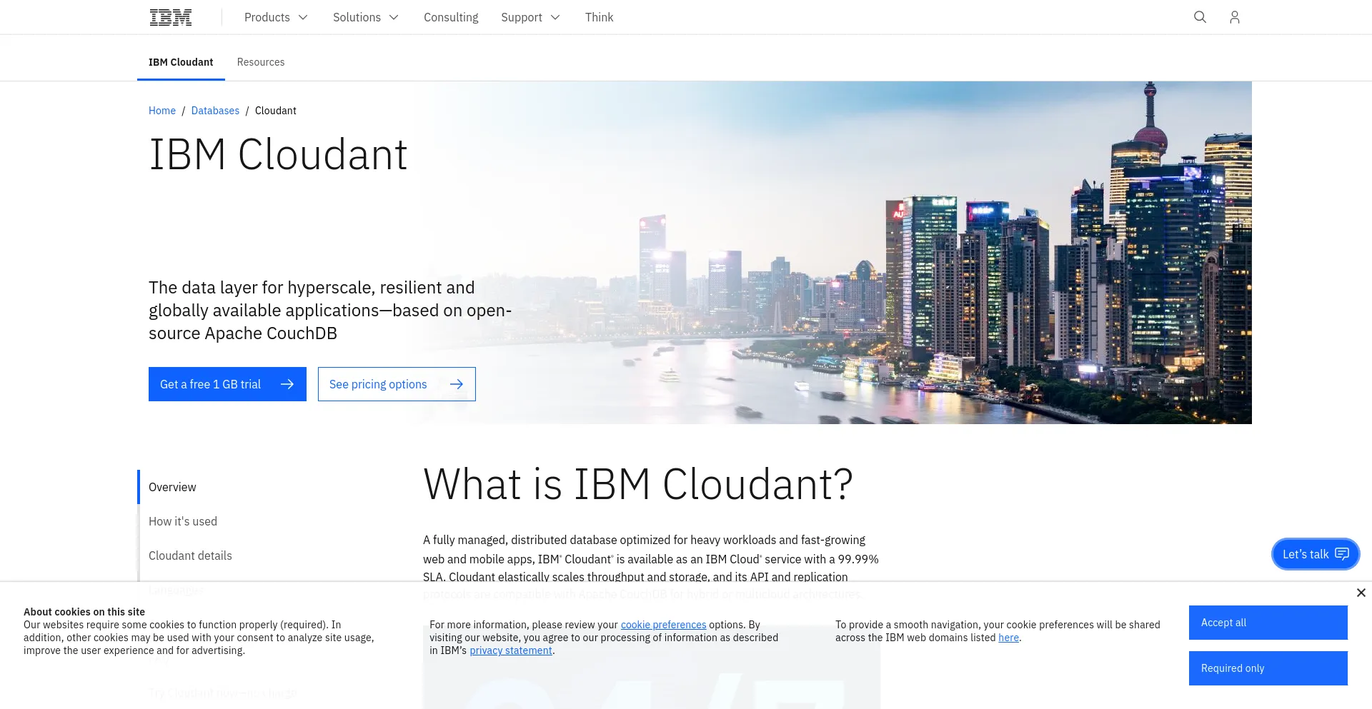This screenshot has height=709, width=1372.
Task: Expand the Support menu
Action: (530, 17)
